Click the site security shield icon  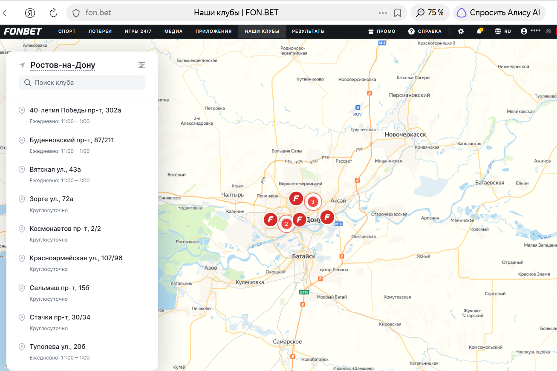point(76,13)
